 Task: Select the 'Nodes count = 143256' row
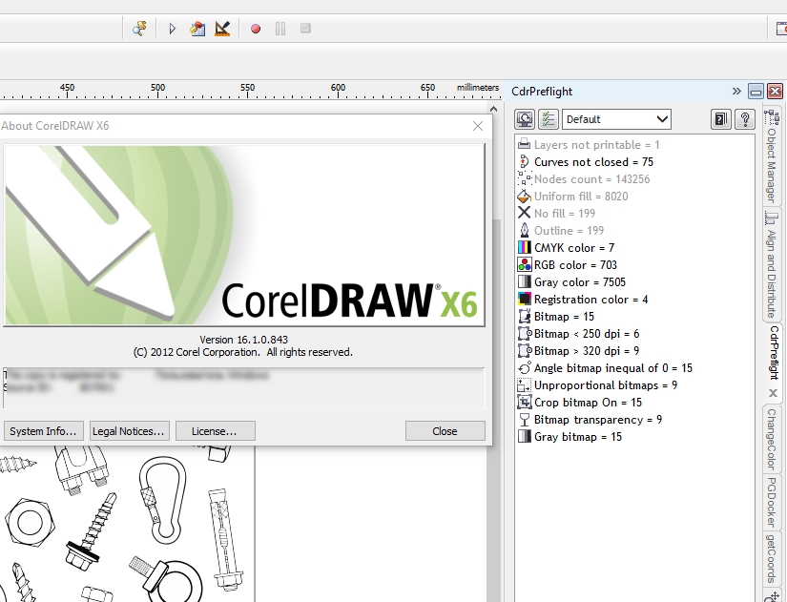click(634, 178)
